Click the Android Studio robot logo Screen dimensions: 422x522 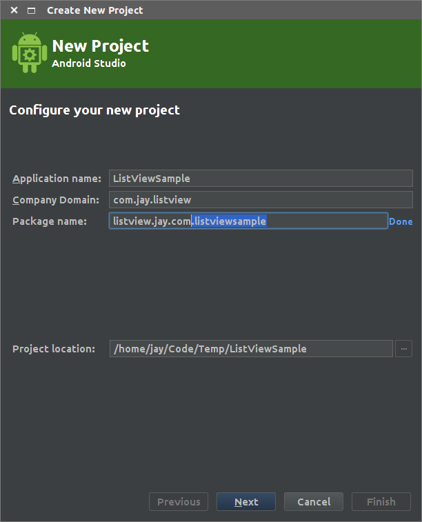click(29, 53)
